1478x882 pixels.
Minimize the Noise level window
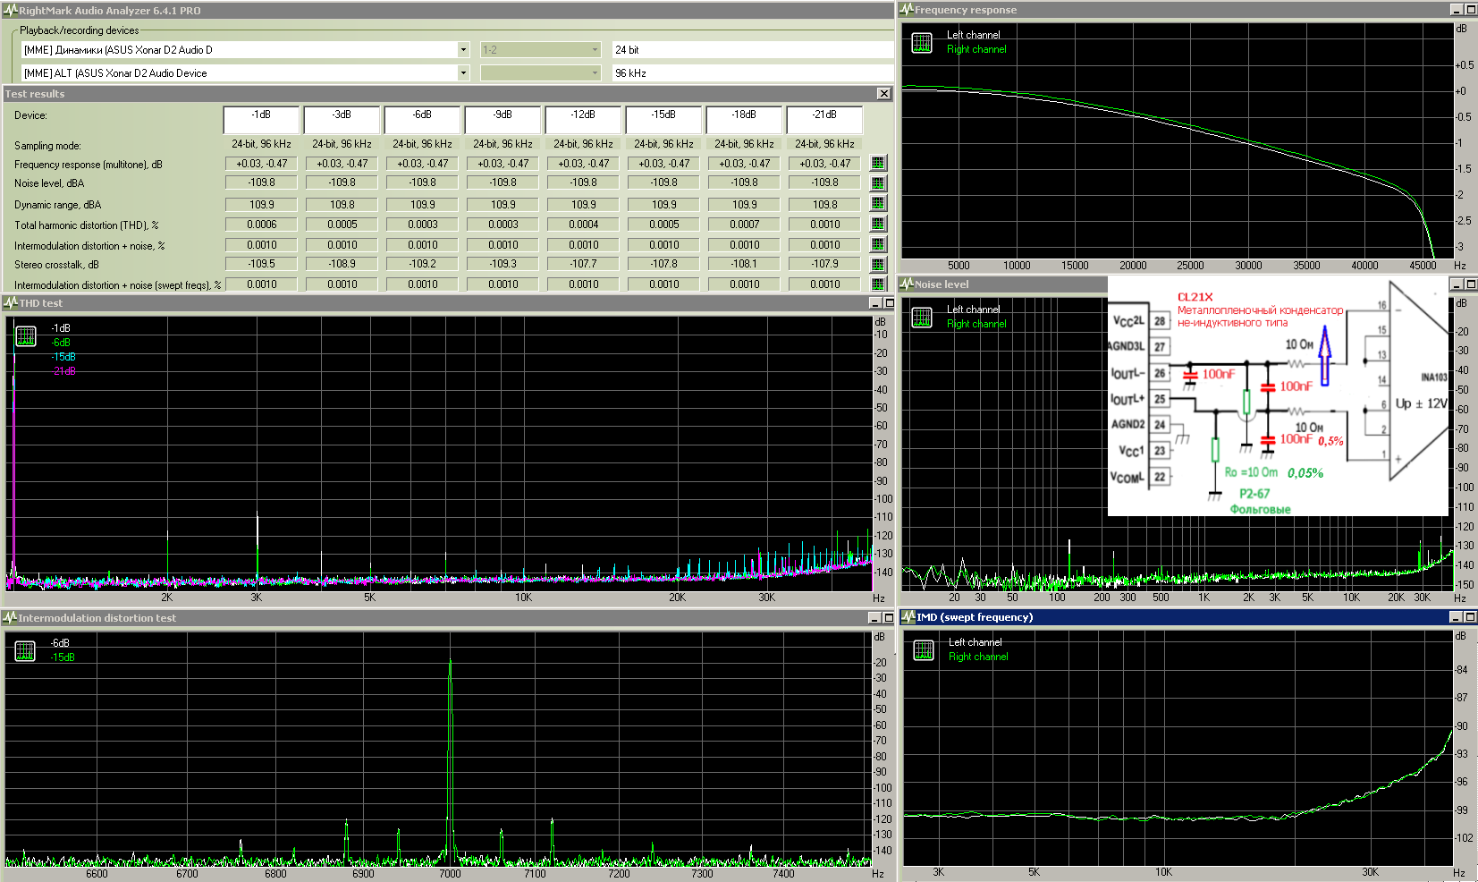(1457, 284)
